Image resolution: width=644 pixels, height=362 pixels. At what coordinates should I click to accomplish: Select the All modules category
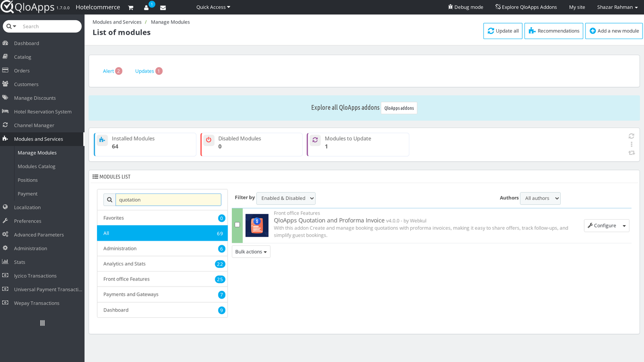click(162, 233)
